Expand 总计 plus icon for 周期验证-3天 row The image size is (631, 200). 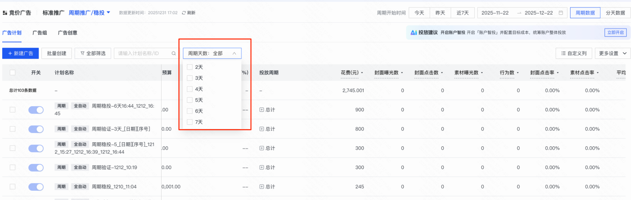click(262, 129)
